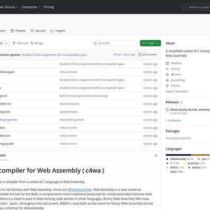Viewport: 210px width, 210px height.
Task: Open the build.gradle file
Action: click(x=5, y=112)
